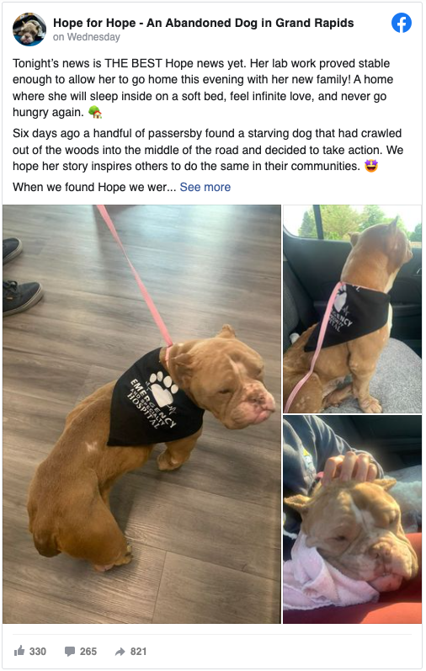Open photo of dog sitting in car
The height and width of the screenshot is (671, 426).
point(353,308)
